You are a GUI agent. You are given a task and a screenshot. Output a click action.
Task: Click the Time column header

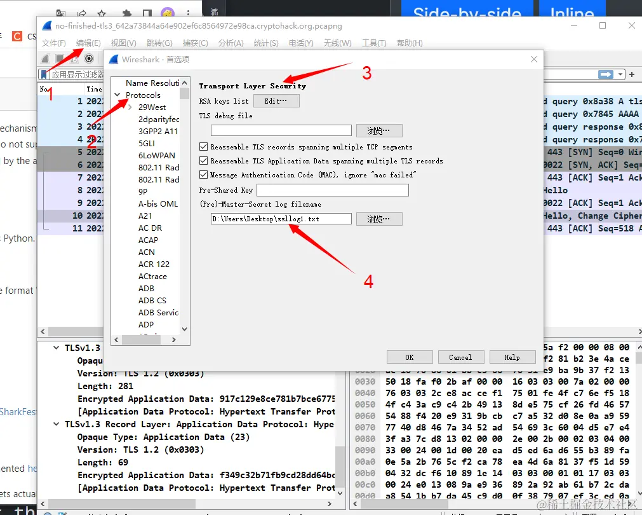click(94, 89)
